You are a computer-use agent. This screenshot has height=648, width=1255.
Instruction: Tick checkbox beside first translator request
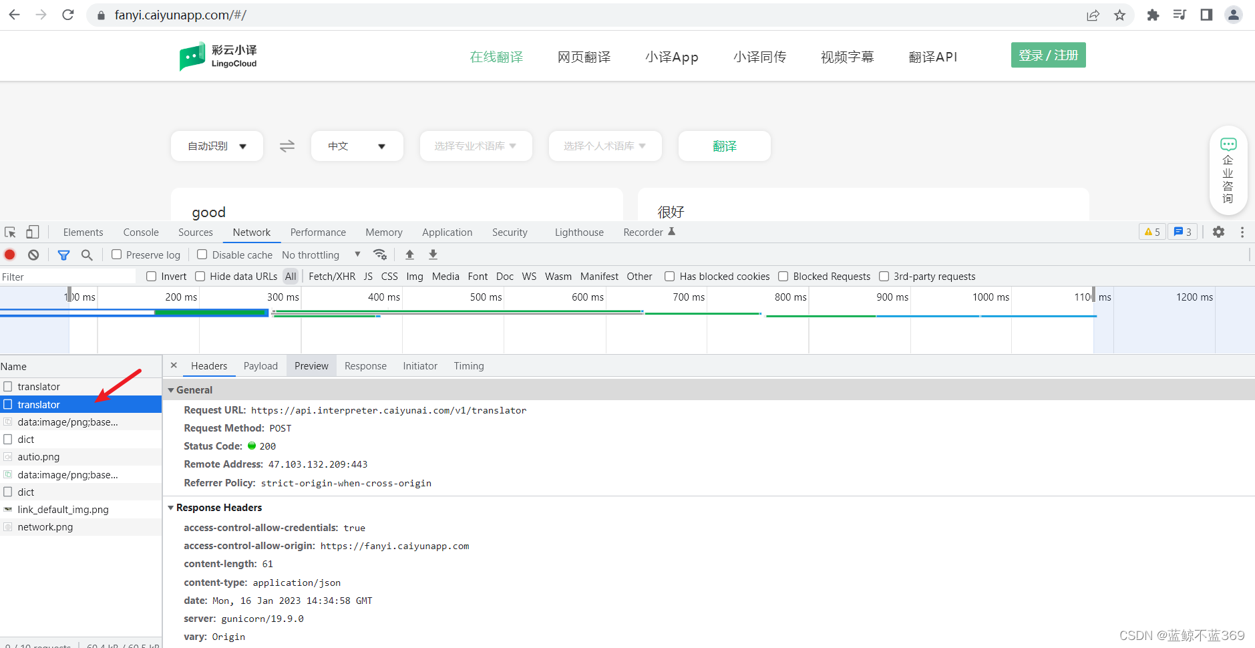(8, 386)
